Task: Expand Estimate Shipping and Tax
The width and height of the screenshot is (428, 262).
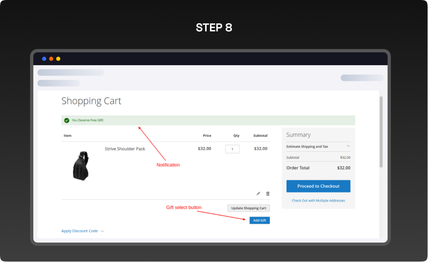Action: point(318,146)
